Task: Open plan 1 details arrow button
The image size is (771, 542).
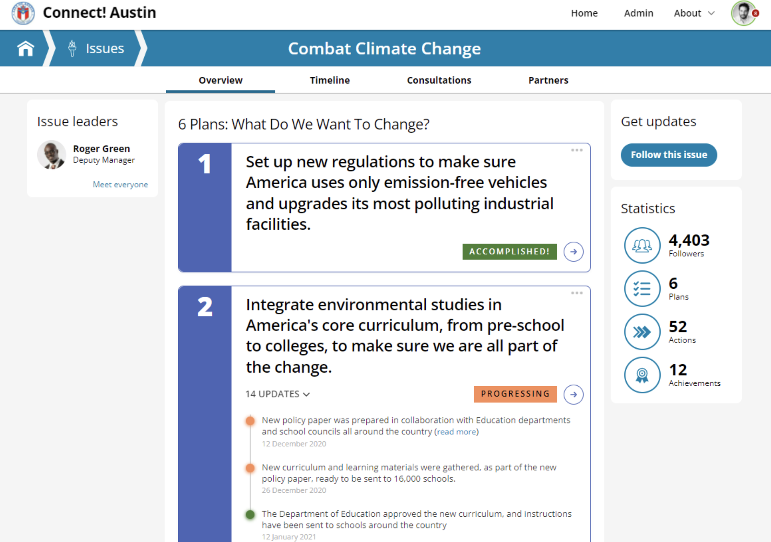Action: [x=573, y=251]
